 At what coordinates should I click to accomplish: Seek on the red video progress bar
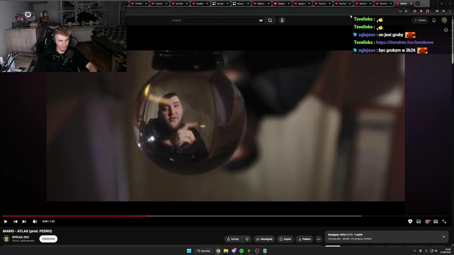point(75,216)
